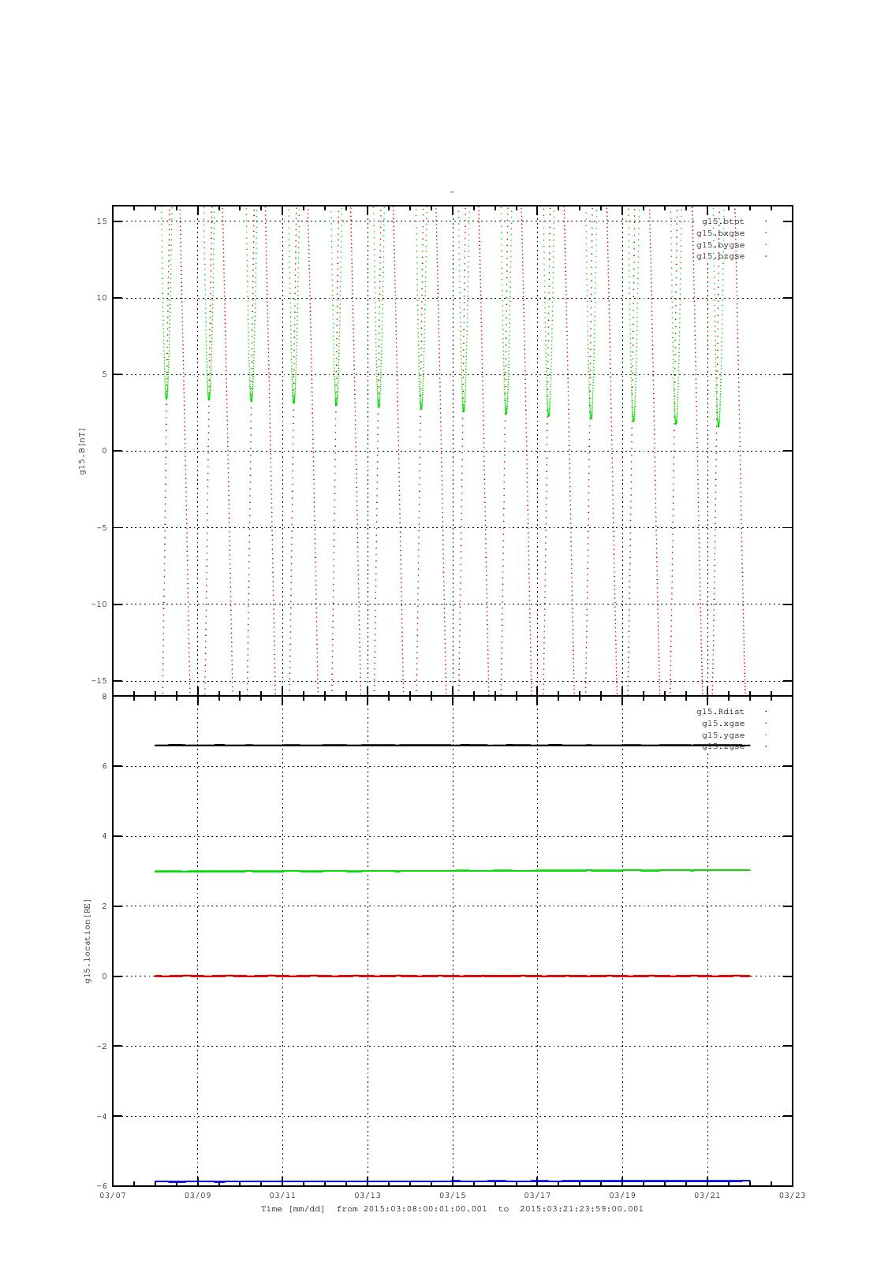The height and width of the screenshot is (1261, 892).
Task: Click the black Rdist trace in lower plot
Action: point(452,745)
